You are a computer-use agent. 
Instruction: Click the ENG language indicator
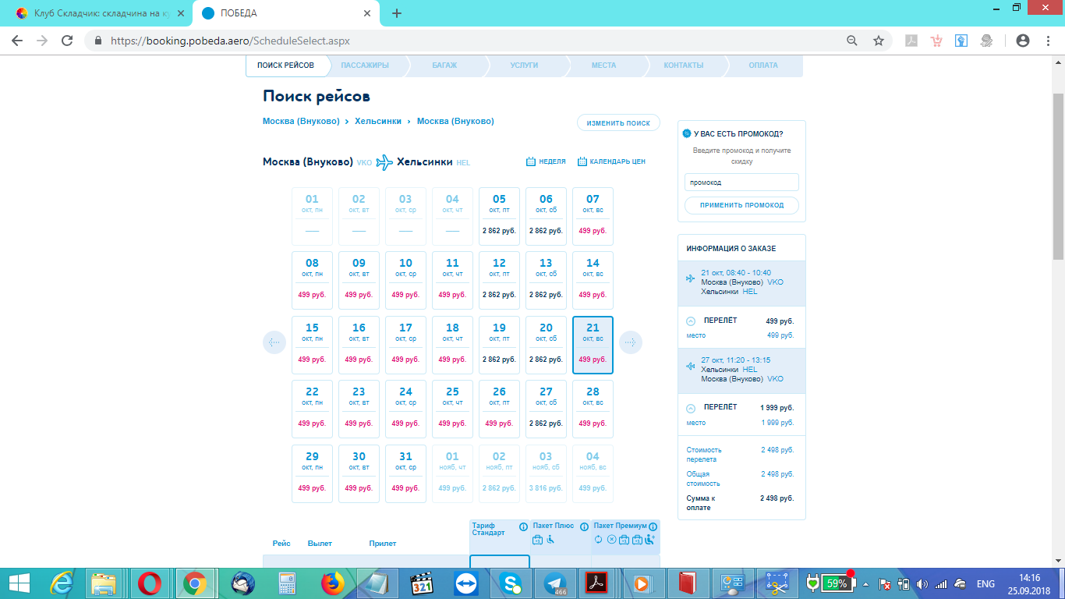(985, 583)
